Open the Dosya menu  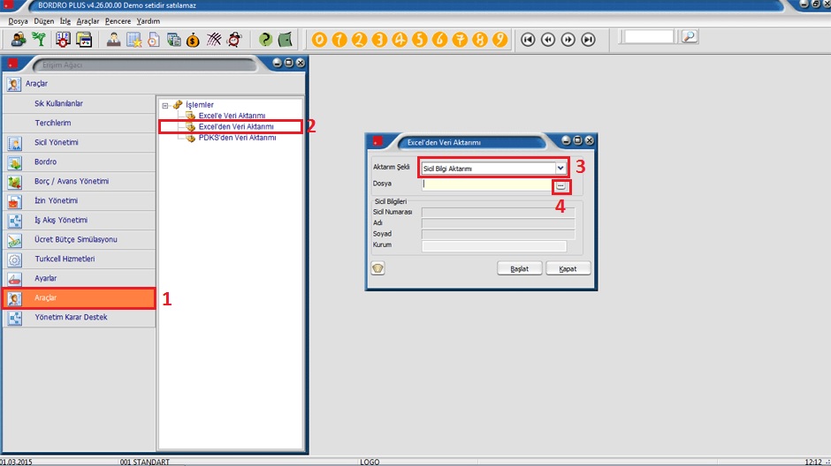click(x=18, y=21)
